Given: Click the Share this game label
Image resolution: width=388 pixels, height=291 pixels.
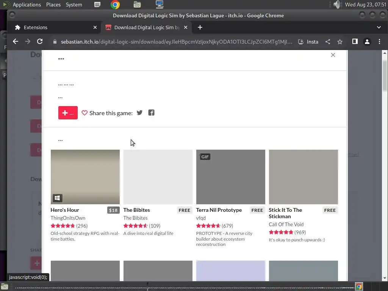Looking at the screenshot, I should 111,113.
